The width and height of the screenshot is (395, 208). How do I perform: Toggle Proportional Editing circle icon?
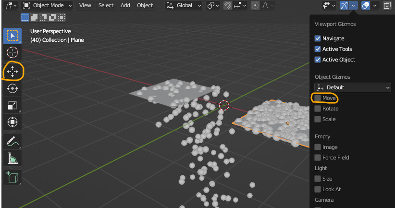(255, 5)
